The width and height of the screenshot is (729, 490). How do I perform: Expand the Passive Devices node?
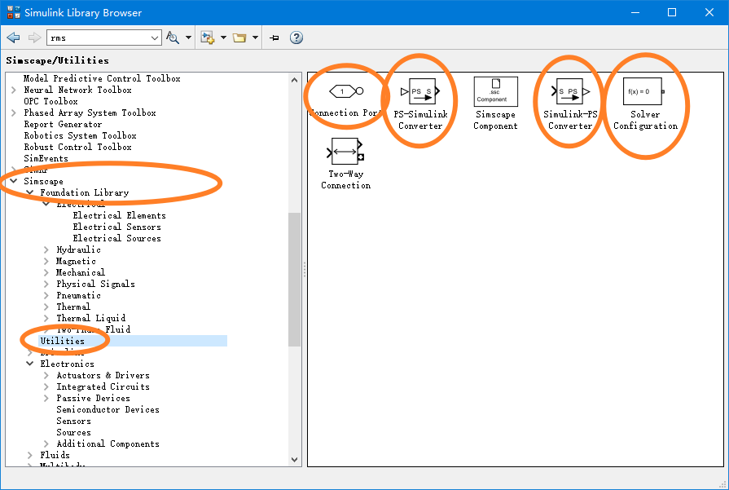point(46,398)
